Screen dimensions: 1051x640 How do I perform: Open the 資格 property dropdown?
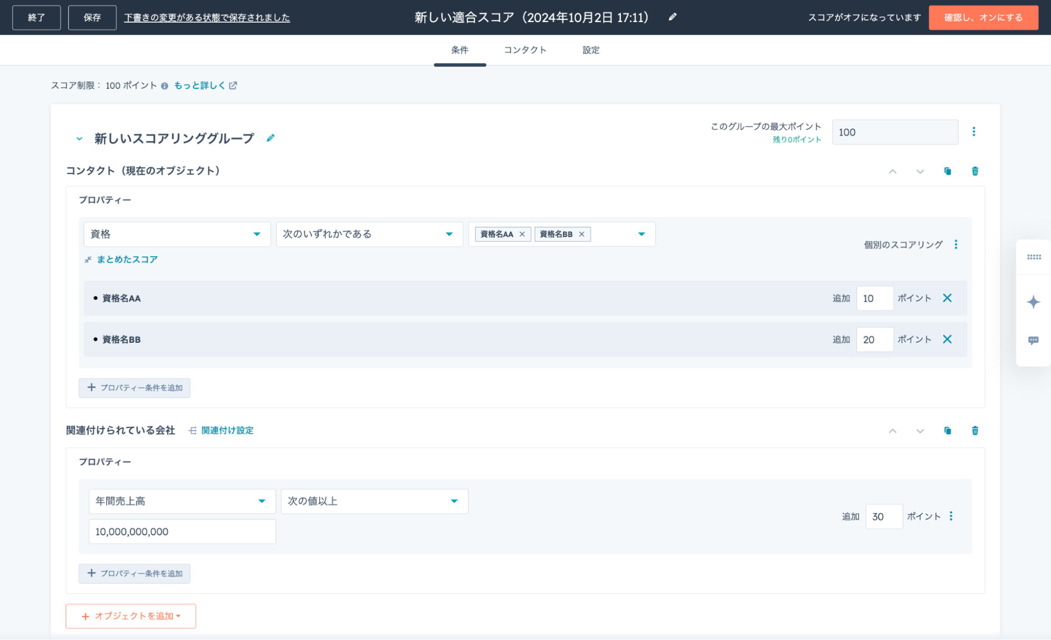tap(177, 234)
